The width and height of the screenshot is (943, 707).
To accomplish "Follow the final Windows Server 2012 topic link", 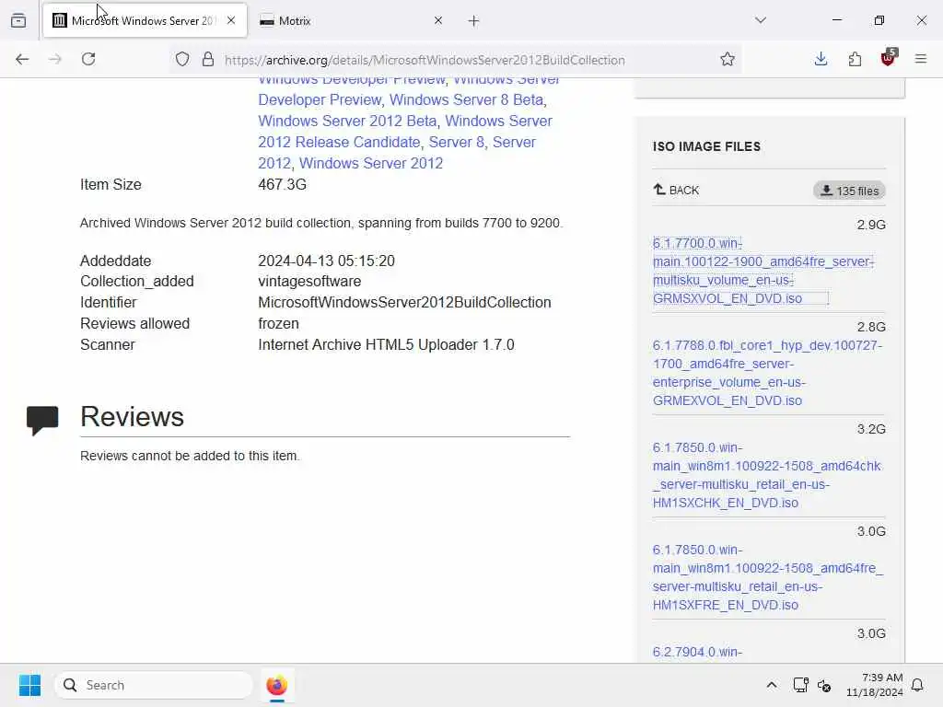I will click(x=371, y=163).
